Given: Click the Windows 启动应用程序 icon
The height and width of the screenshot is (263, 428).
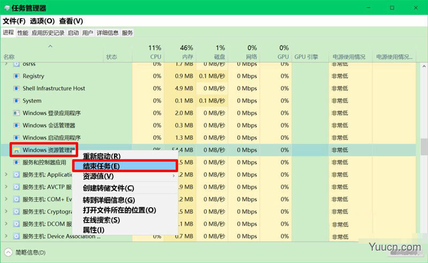Looking at the screenshot, I should point(17,137).
